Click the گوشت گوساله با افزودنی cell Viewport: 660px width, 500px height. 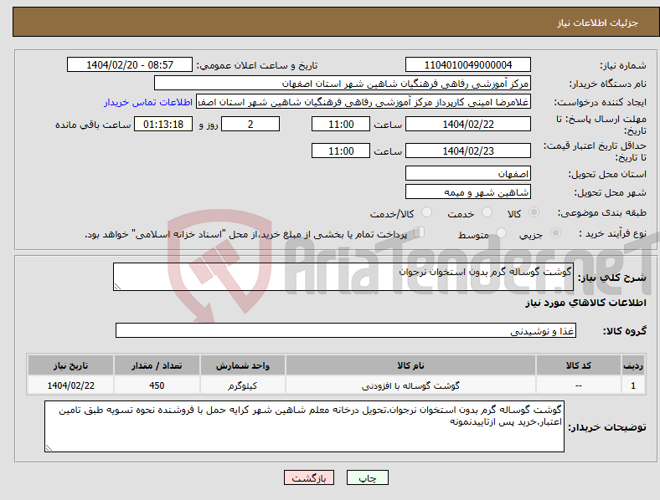410,385
